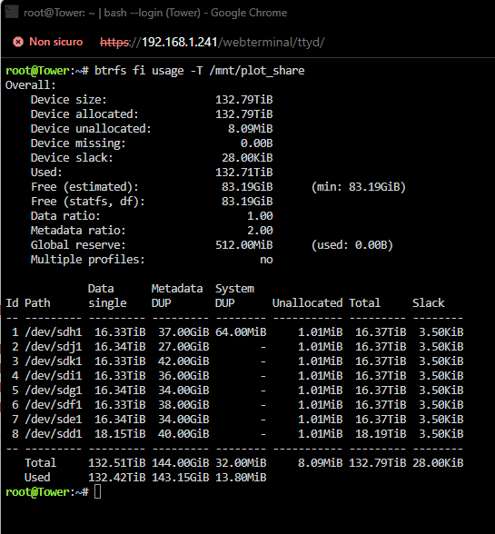Click the /dev/sdi1 path

(x=54, y=376)
